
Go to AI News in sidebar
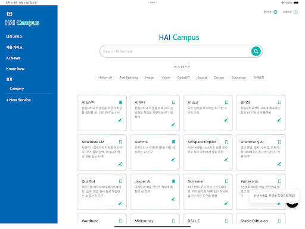[13, 58]
